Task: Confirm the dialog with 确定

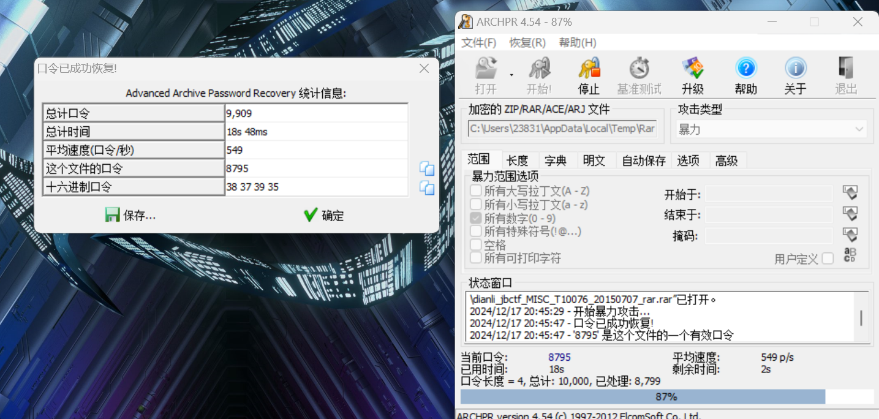Action: tap(324, 215)
